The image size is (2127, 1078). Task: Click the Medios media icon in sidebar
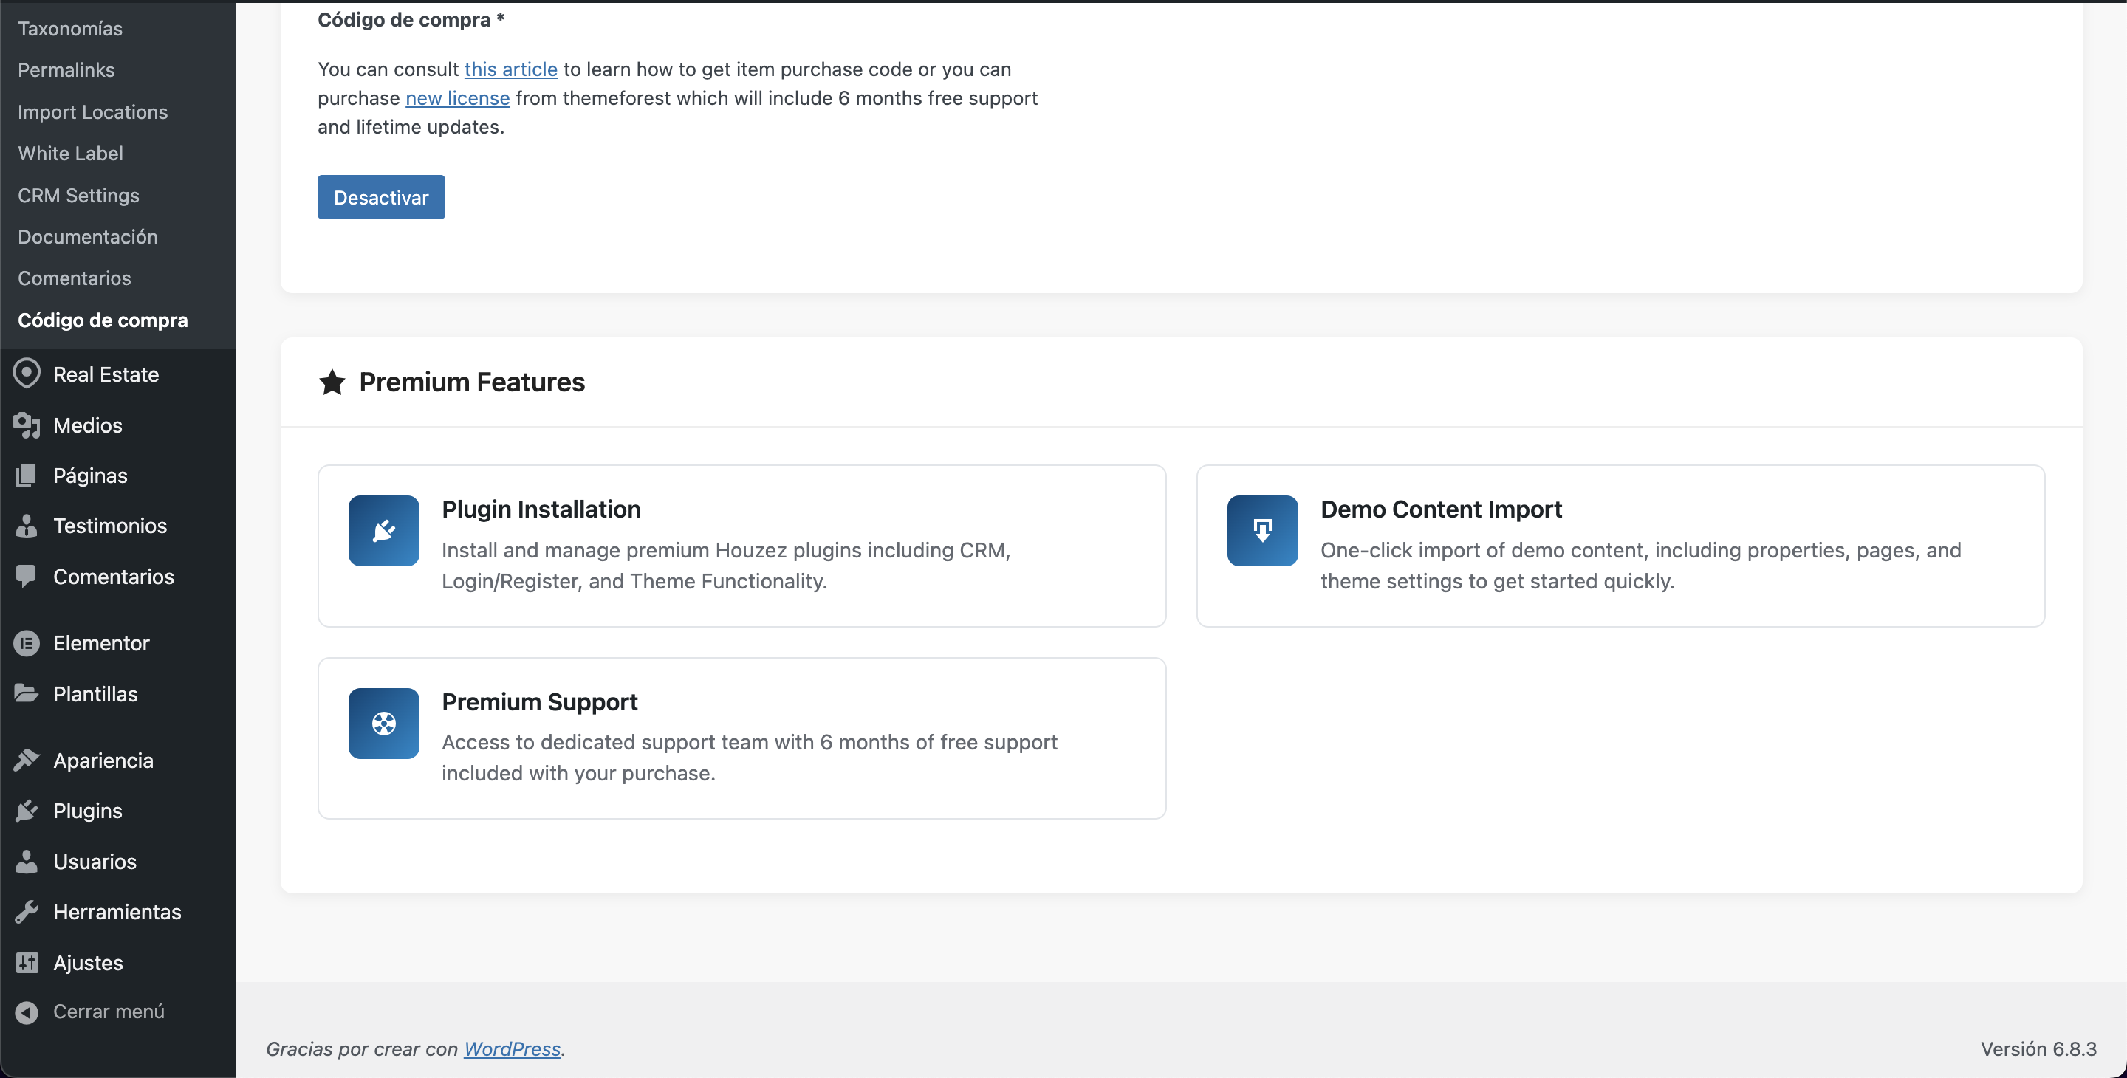point(27,425)
